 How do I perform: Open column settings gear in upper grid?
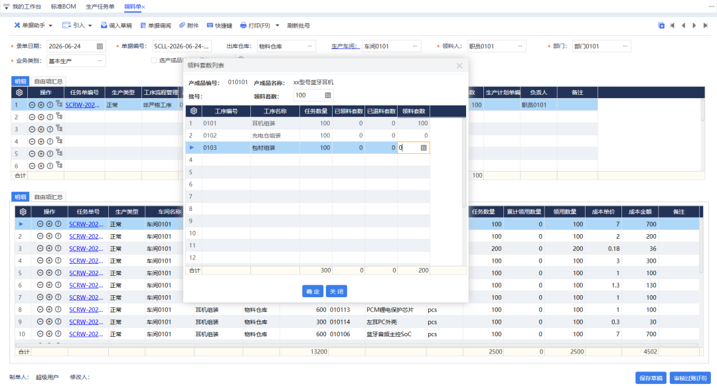point(19,92)
